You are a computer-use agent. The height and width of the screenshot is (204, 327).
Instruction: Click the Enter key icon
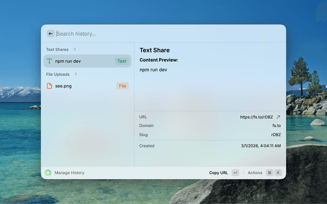click(x=235, y=173)
